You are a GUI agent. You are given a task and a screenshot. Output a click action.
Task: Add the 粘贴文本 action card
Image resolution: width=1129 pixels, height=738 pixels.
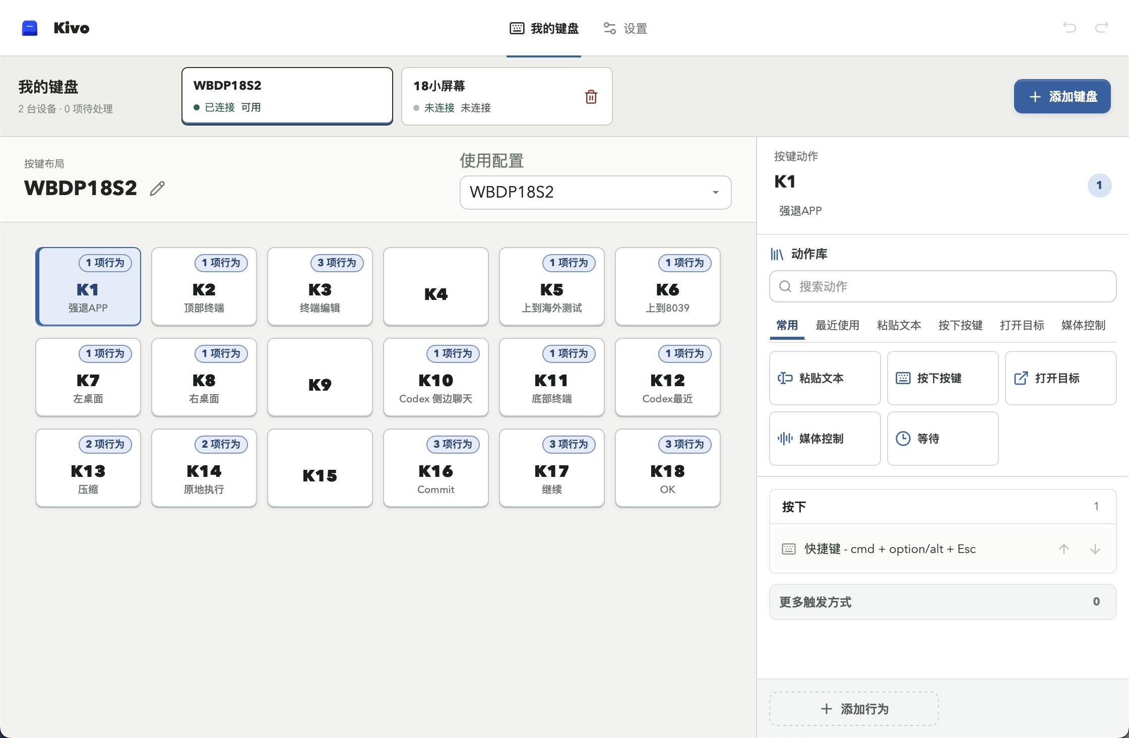[825, 378]
